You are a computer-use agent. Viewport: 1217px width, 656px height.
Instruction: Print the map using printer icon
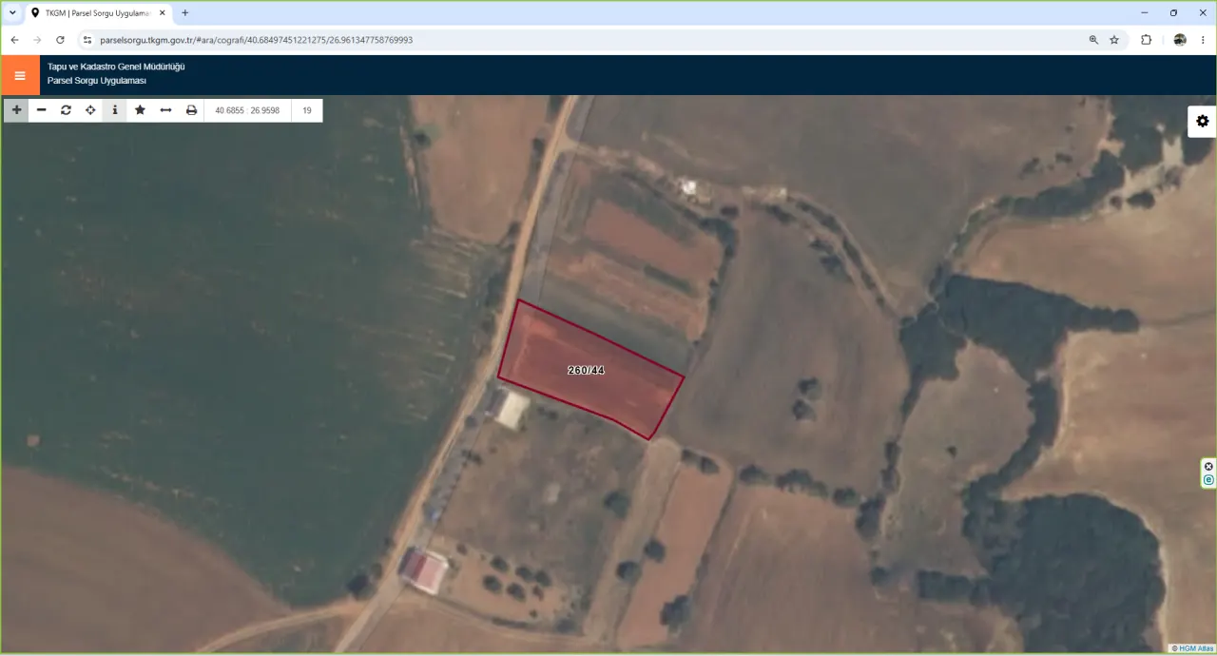click(191, 110)
